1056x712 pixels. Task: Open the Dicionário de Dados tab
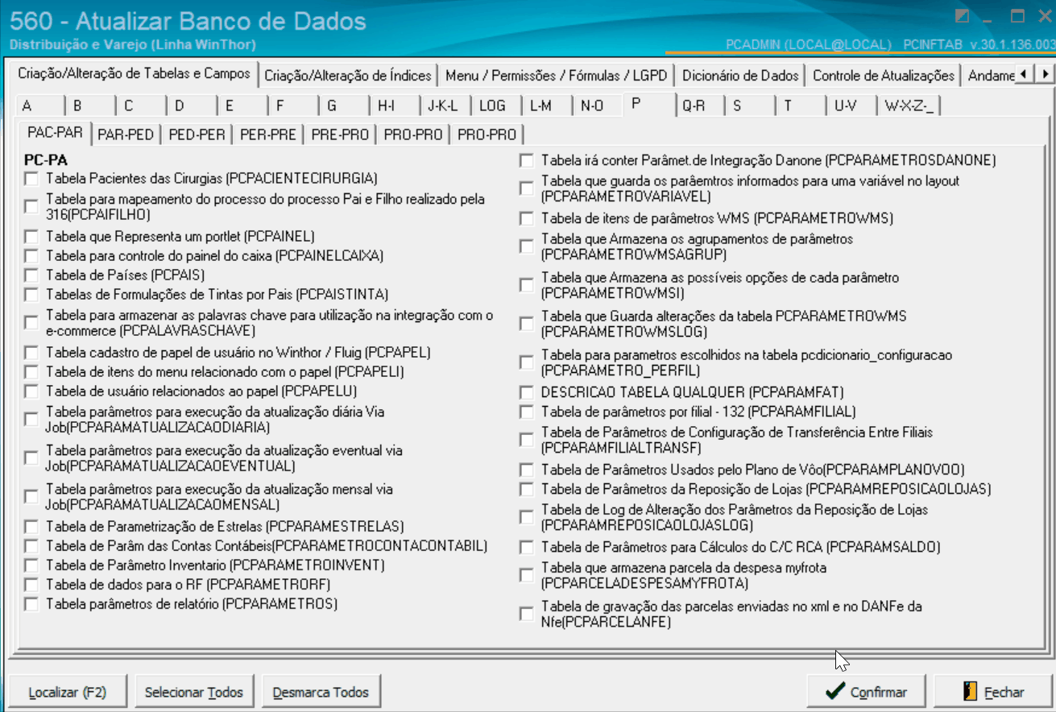click(740, 76)
